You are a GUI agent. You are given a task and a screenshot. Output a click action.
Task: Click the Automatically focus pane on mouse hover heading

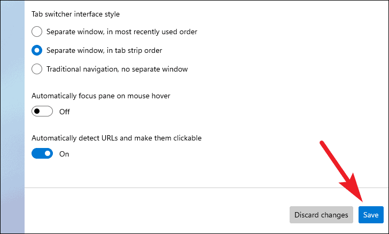100,96
